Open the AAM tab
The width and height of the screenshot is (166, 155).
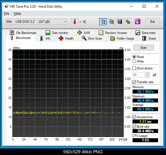pos(83,33)
